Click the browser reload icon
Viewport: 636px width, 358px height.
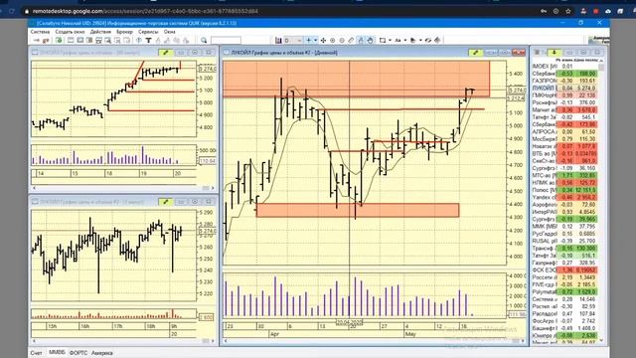[x=11, y=11]
